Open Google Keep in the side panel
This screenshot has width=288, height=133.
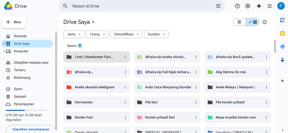[x=282, y=33]
